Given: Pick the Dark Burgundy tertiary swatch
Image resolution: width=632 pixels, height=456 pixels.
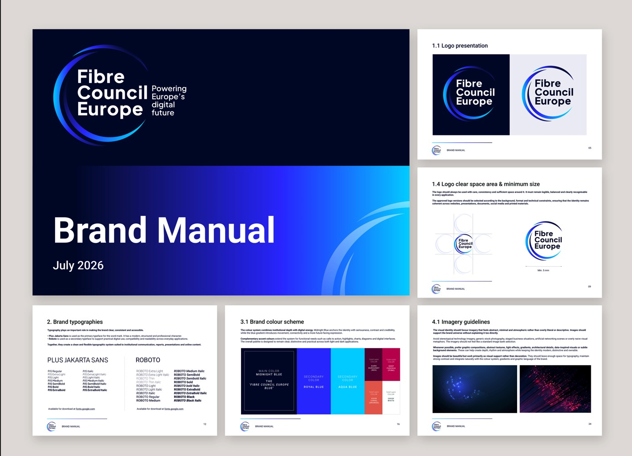Looking at the screenshot, I should click(x=374, y=364).
